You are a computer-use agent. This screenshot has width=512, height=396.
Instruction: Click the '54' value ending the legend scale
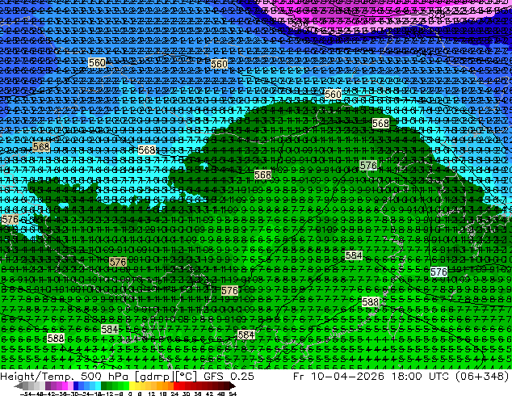(233, 394)
